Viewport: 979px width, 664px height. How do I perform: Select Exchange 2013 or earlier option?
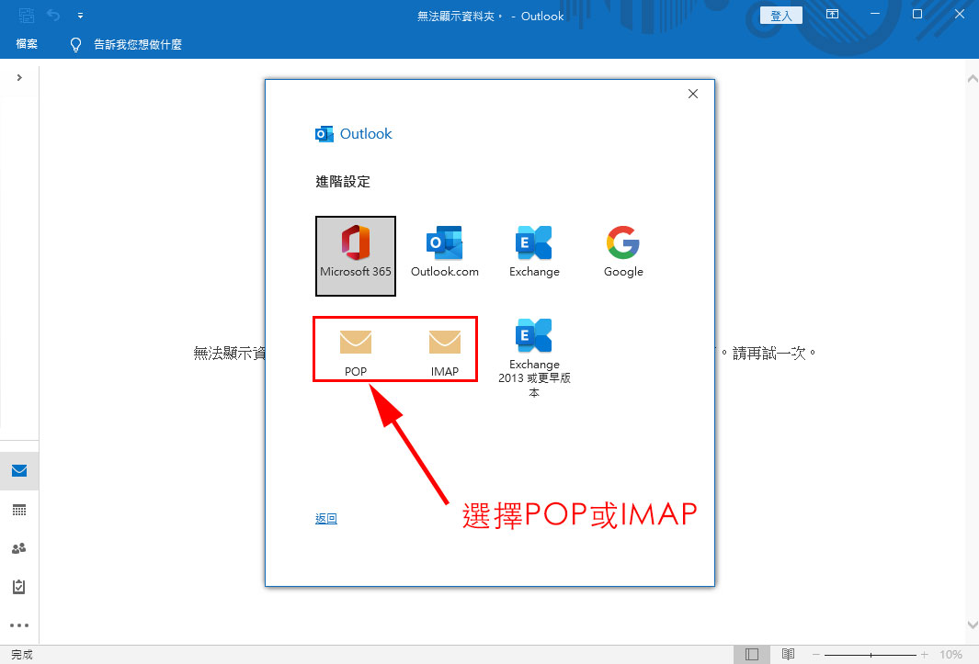click(534, 357)
